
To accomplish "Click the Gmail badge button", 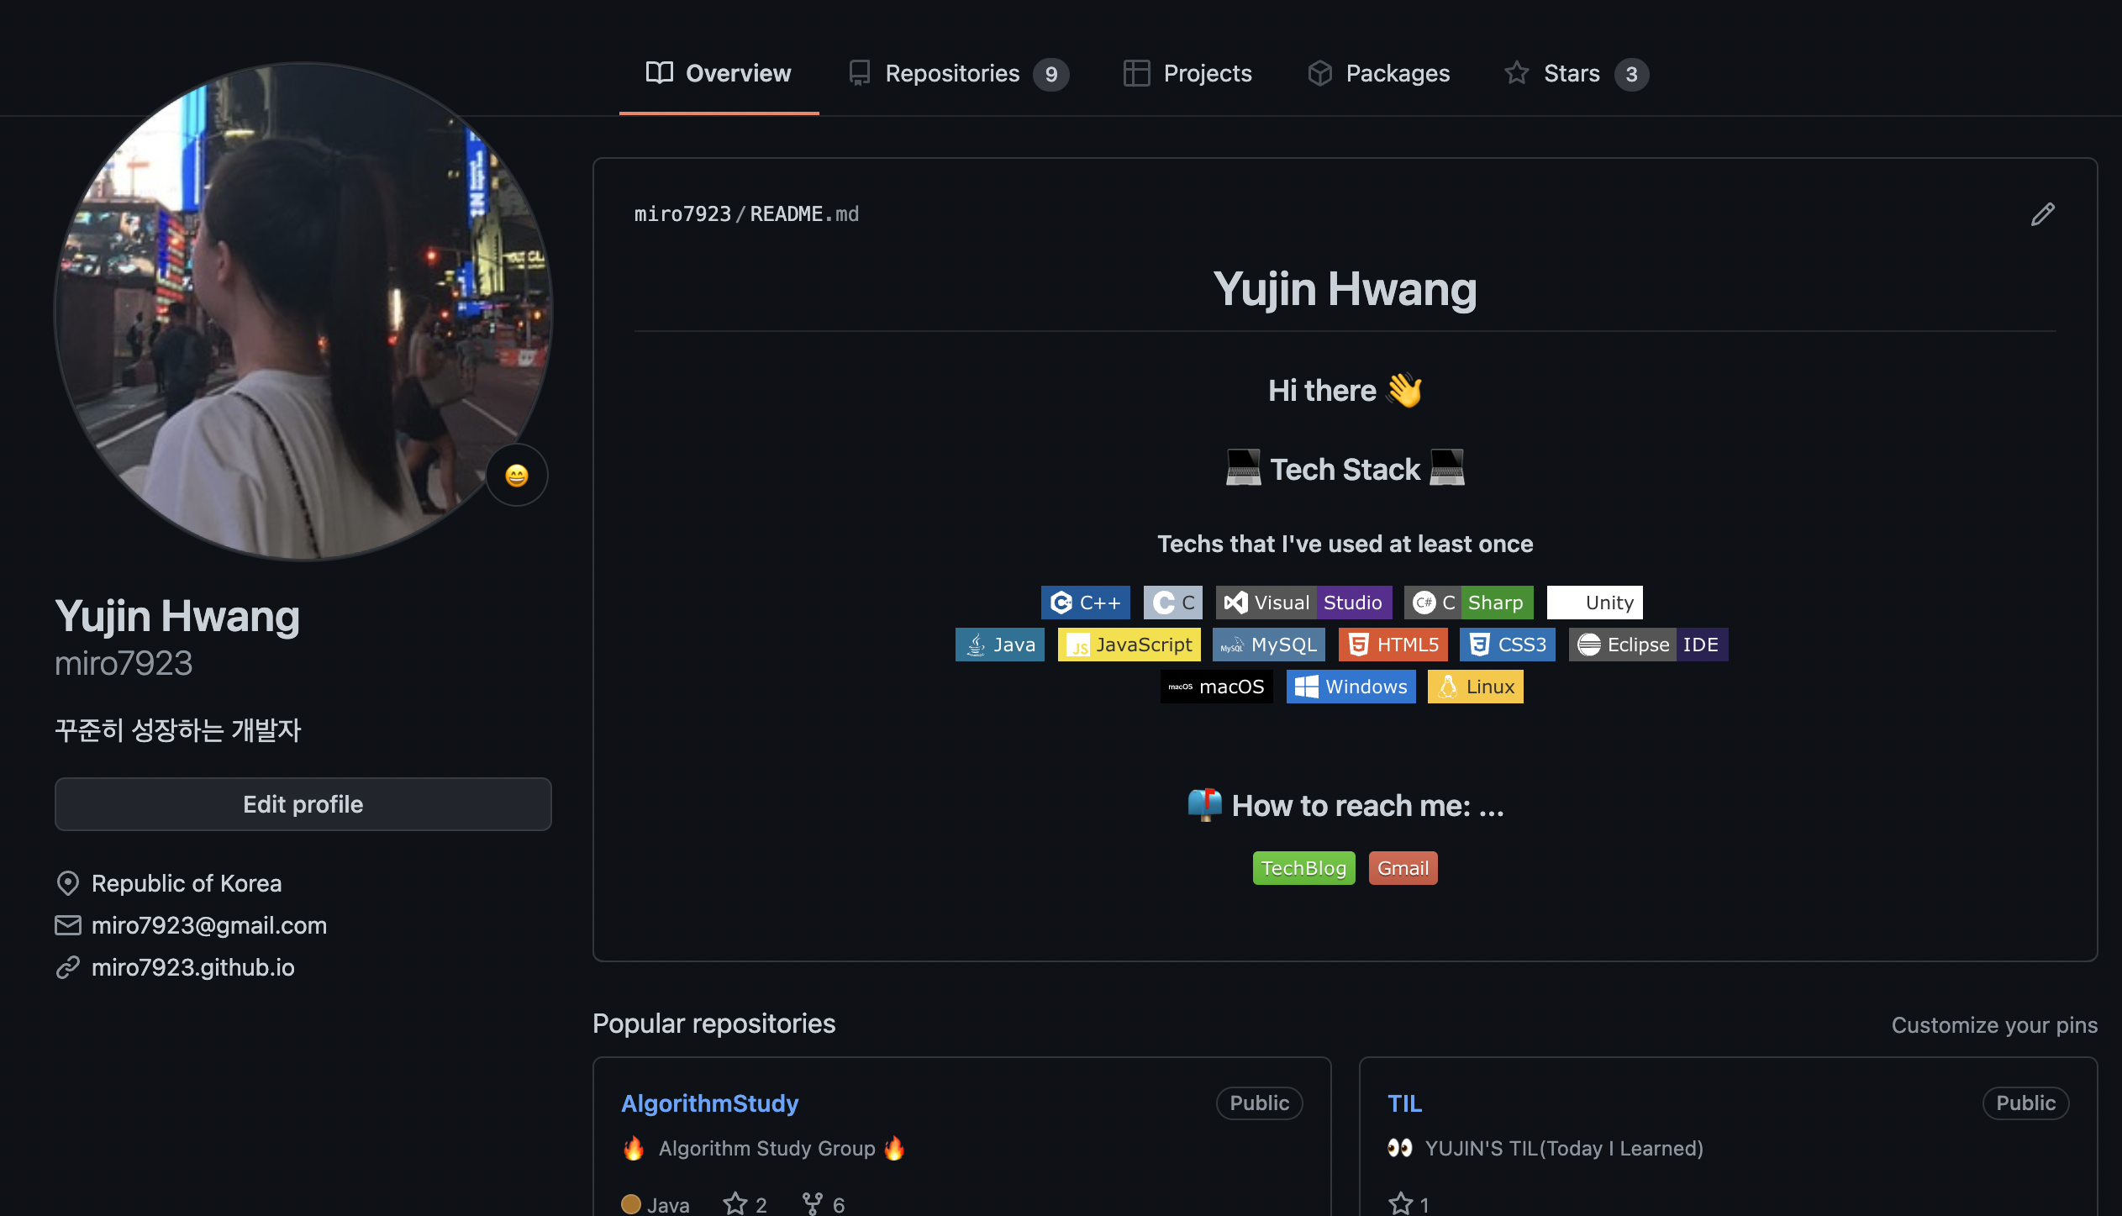I will 1402,867.
